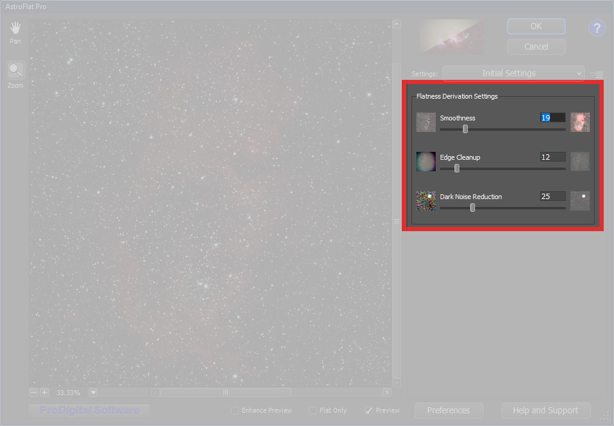Click the low Smoothness example thumbnail
This screenshot has width=614, height=426.
pyautogui.click(x=425, y=122)
